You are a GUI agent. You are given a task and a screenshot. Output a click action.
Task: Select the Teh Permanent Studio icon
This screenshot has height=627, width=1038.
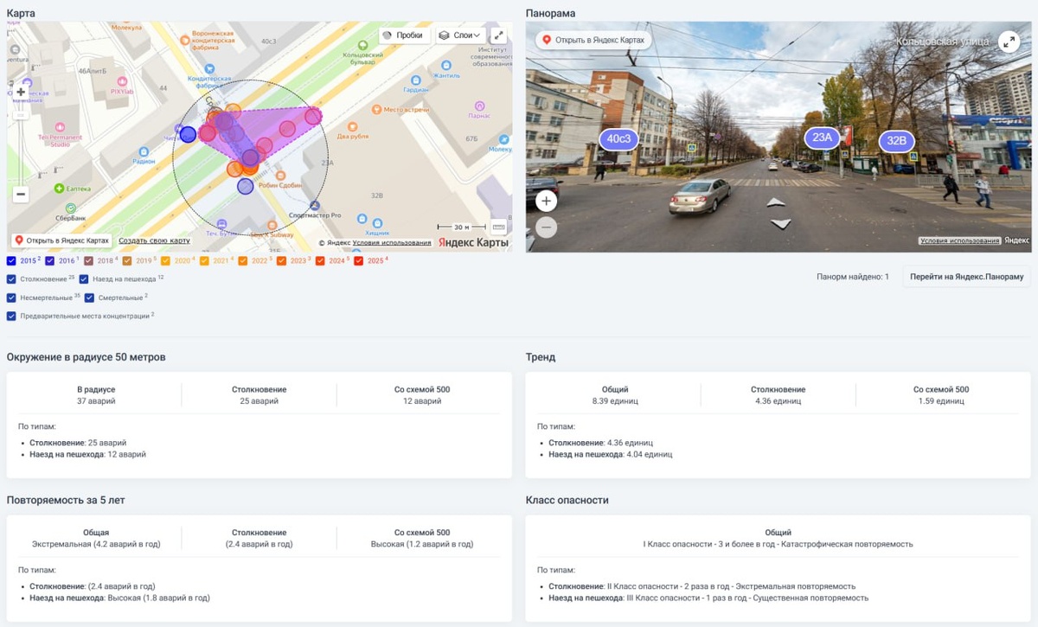(60, 127)
